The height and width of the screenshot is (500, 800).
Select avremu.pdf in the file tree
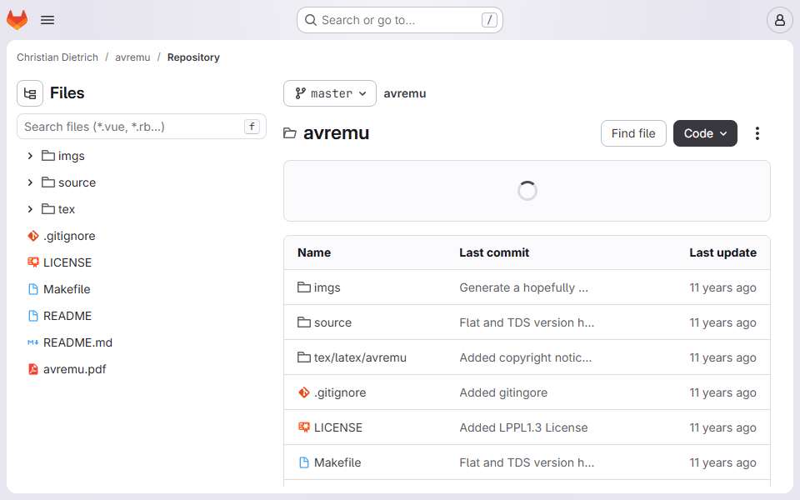click(x=74, y=369)
